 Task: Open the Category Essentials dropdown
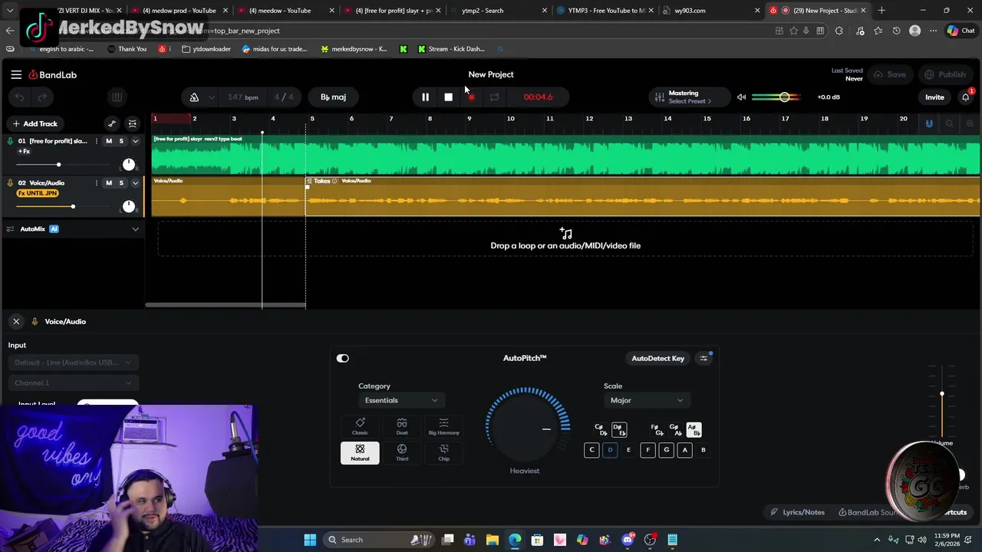click(400, 400)
